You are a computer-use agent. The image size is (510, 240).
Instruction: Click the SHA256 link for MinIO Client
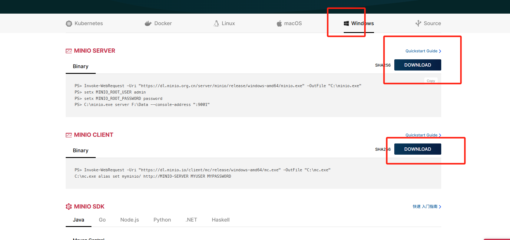[x=383, y=149]
